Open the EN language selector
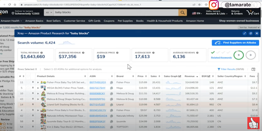The height and width of the screenshot is (131, 262). point(197,13)
